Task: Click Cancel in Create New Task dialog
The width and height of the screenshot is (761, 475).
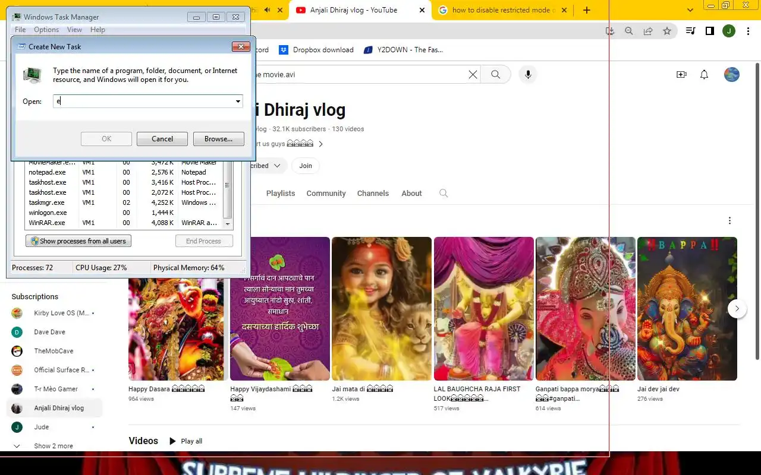Action: tap(162, 139)
